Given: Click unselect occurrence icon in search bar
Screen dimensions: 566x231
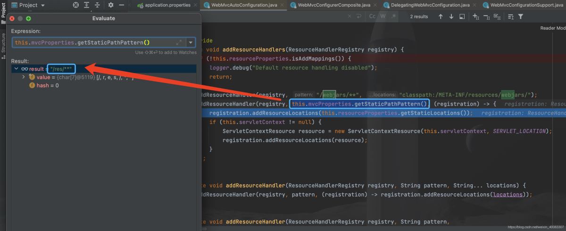Looking at the screenshot, I should [x=487, y=16].
